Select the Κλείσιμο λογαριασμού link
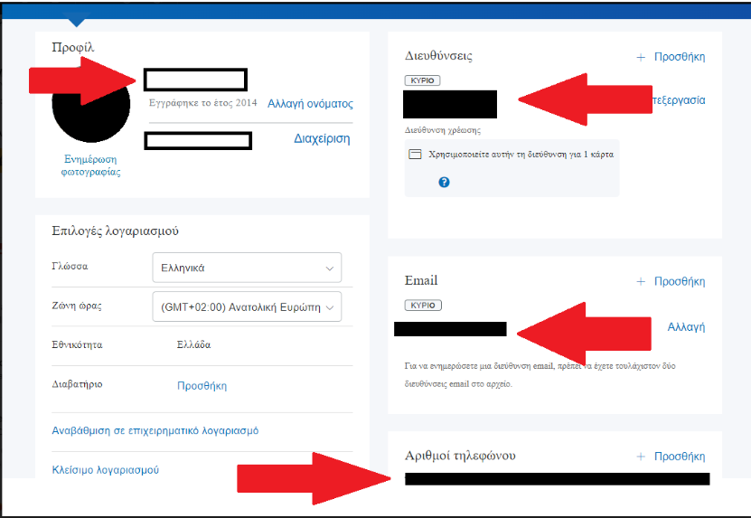The image size is (751, 518). (106, 470)
